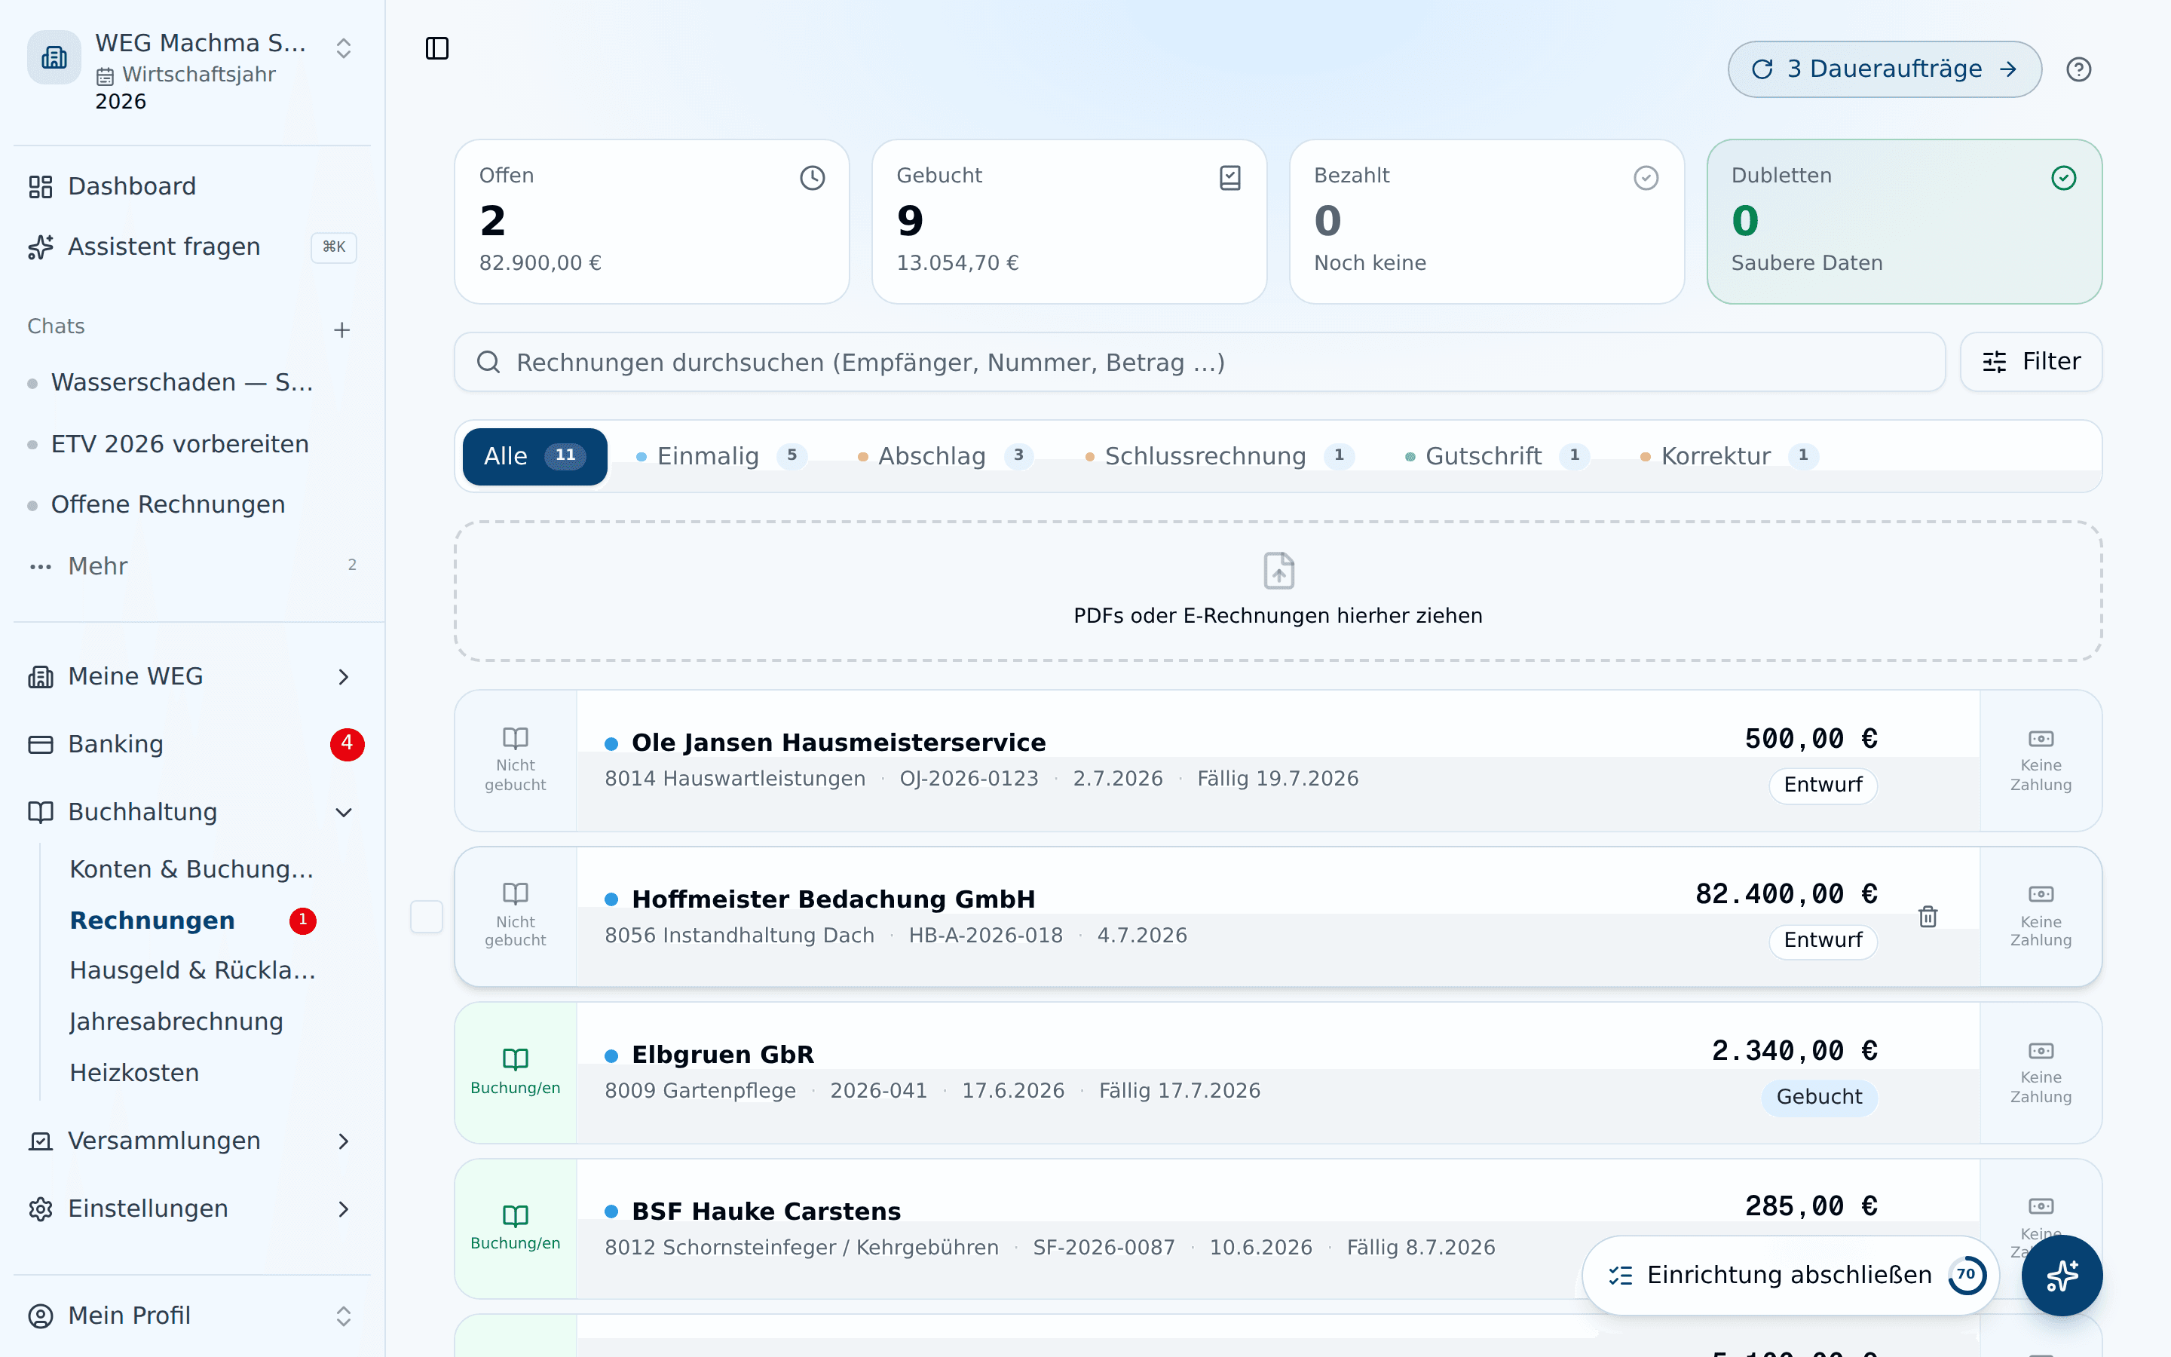Click the calendar icon next to Wirtschaftsjahr
The height and width of the screenshot is (1357, 2171).
click(105, 76)
